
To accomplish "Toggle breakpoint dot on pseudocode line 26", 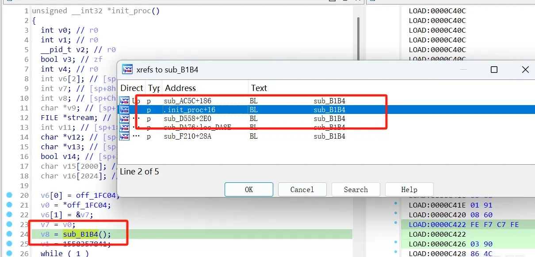I will 9,253.
